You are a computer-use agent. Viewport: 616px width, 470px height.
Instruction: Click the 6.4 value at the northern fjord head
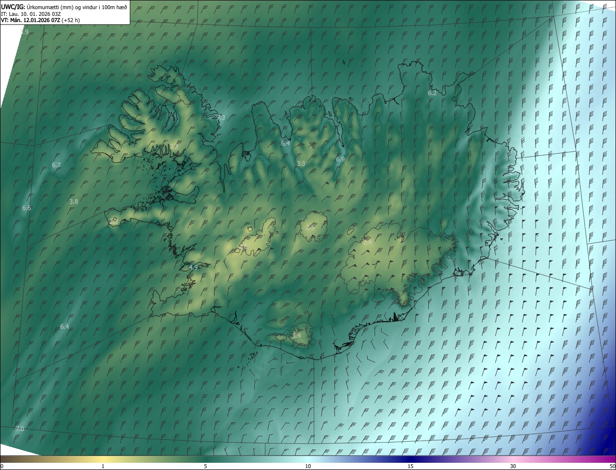coord(285,143)
